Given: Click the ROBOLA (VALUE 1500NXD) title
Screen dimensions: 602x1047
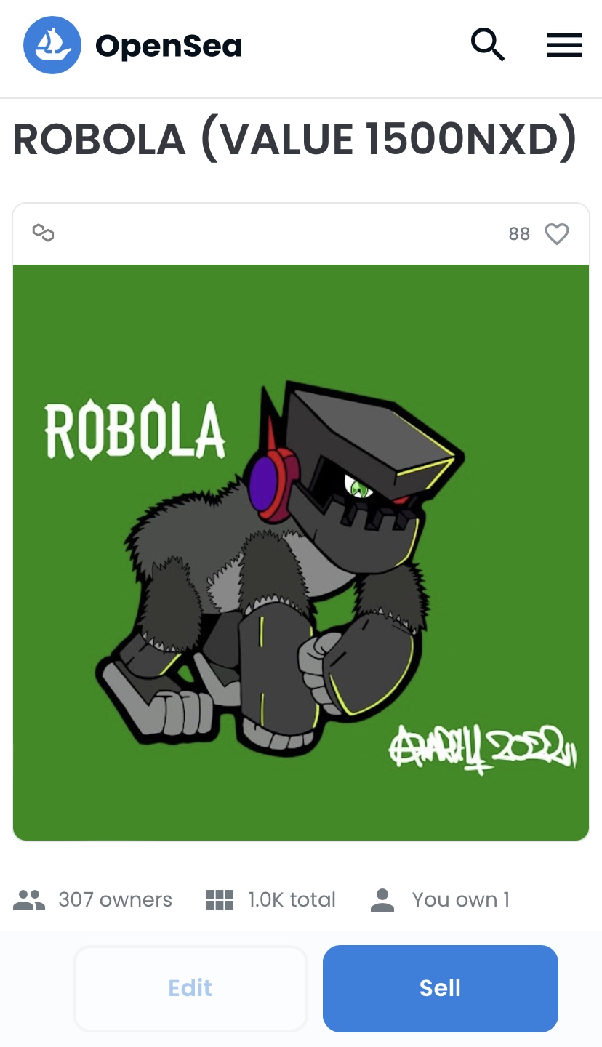Looking at the screenshot, I should pyautogui.click(x=295, y=140).
